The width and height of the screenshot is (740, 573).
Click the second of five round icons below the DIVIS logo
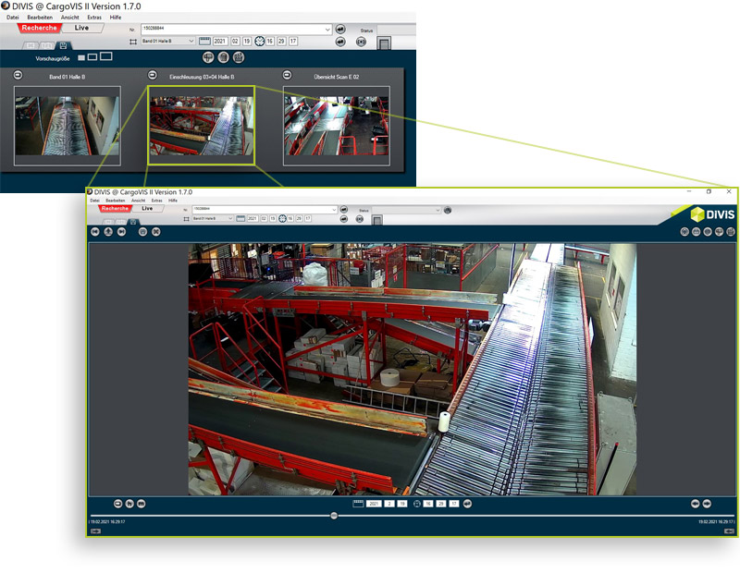coord(697,232)
